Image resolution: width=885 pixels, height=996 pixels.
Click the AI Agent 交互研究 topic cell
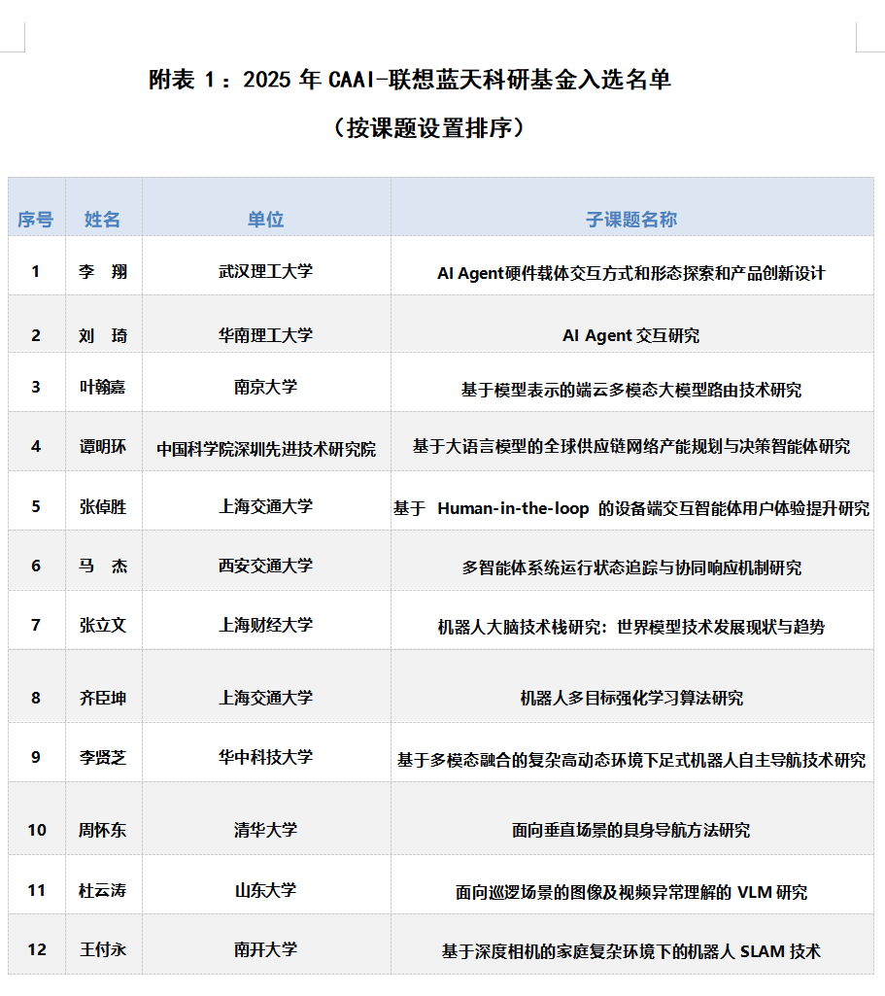point(630,335)
